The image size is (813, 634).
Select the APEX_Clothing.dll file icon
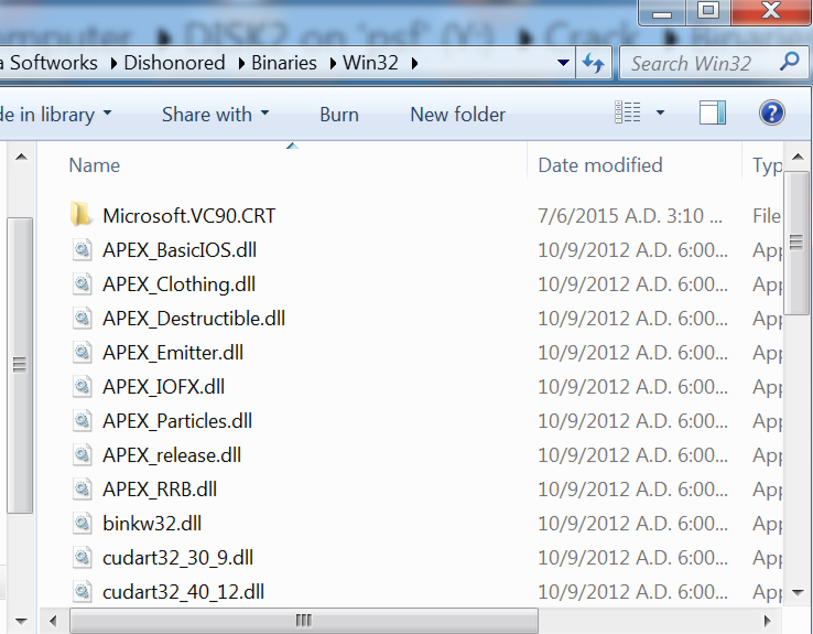click(83, 284)
